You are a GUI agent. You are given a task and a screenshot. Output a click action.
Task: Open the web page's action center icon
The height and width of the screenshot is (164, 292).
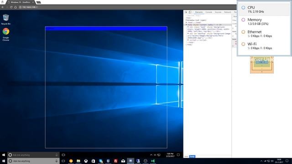click(178, 155)
